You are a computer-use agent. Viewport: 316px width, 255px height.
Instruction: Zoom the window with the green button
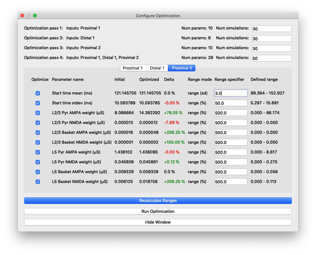click(x=35, y=16)
